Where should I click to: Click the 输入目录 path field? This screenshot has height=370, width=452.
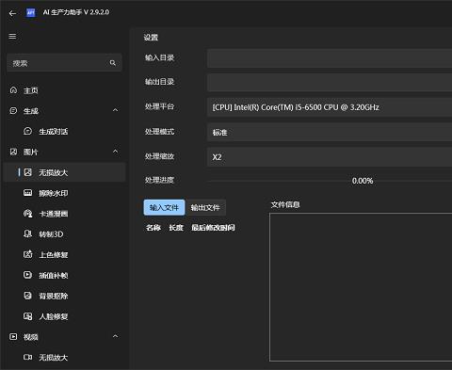pyautogui.click(x=330, y=58)
